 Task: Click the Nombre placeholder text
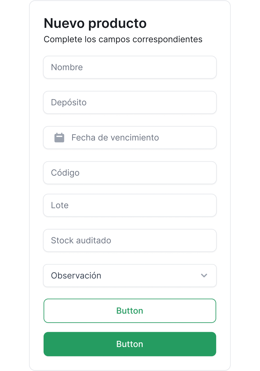tap(67, 67)
